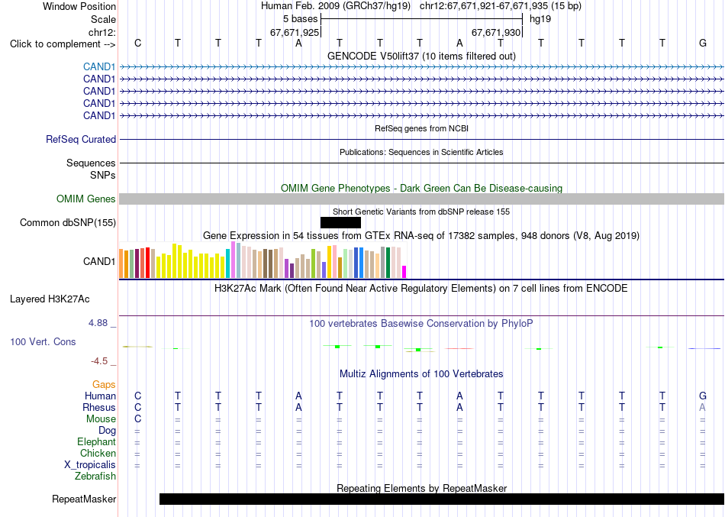Click the 'chr12:67,671,921-67,671,935 (15 bp)' position text
The height and width of the screenshot is (517, 725).
pyautogui.click(x=501, y=6)
